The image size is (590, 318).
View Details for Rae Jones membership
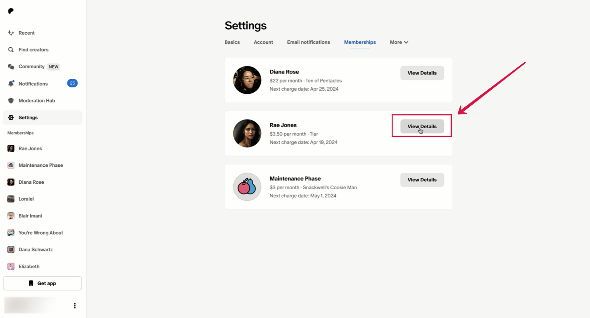coord(422,126)
